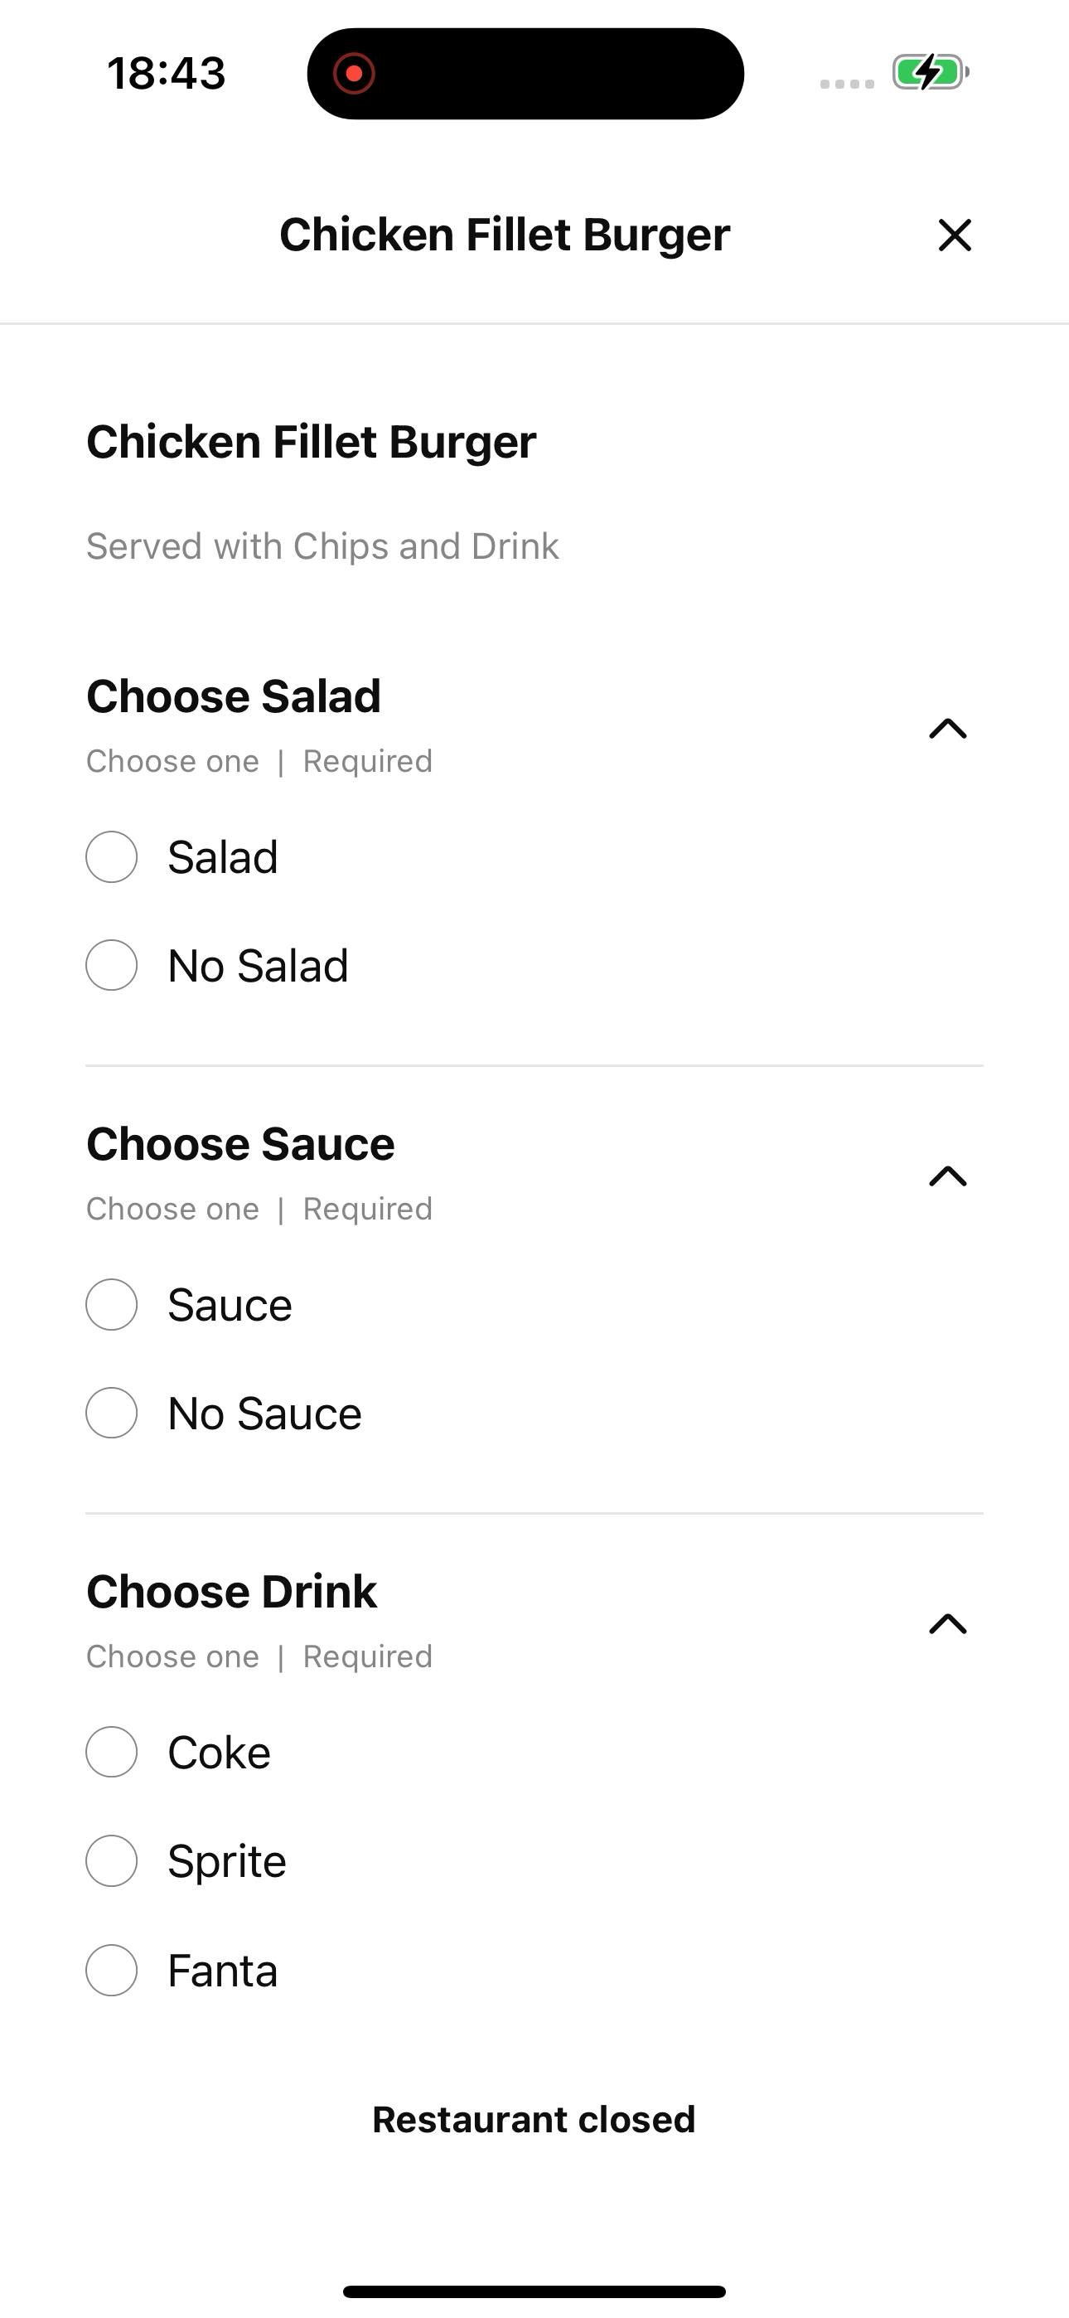The height and width of the screenshot is (2318, 1069).
Task: Collapse the Choose Salad section chevron
Action: tap(947, 728)
